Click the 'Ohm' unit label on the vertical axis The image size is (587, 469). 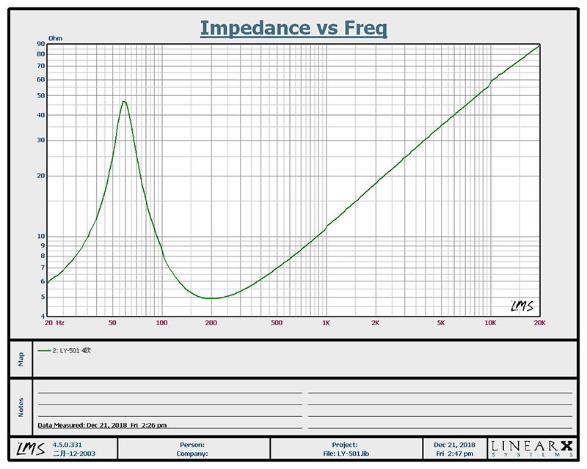[56, 37]
